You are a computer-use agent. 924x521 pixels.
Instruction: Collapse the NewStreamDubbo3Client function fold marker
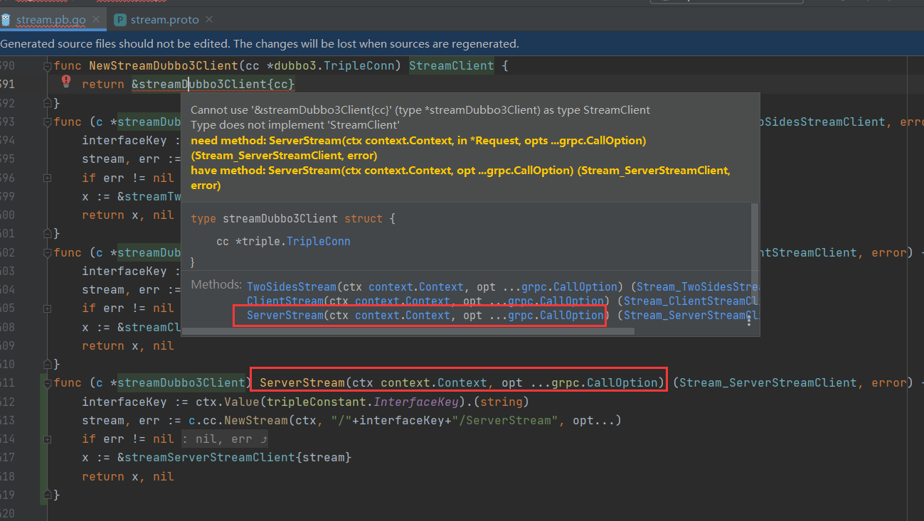click(48, 66)
